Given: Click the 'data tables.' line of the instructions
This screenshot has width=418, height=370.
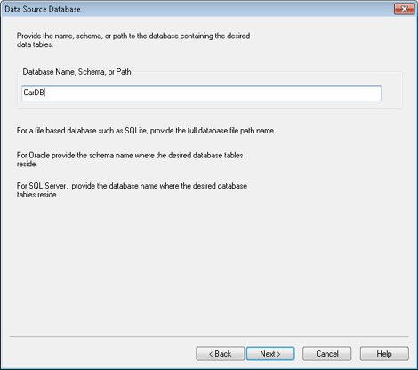Looking at the screenshot, I should [x=35, y=44].
